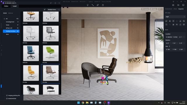The height and width of the screenshot is (105, 187).
Task: Open the Environment tab
Action: tap(169, 9)
